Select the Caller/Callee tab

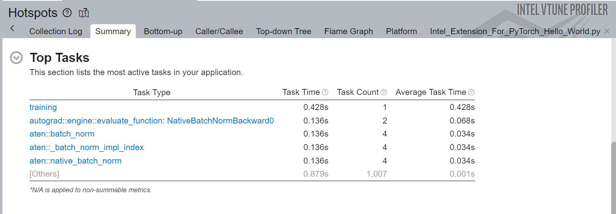(219, 31)
